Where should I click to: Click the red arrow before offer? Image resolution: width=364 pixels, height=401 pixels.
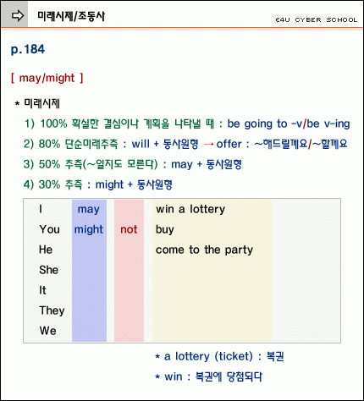point(209,144)
